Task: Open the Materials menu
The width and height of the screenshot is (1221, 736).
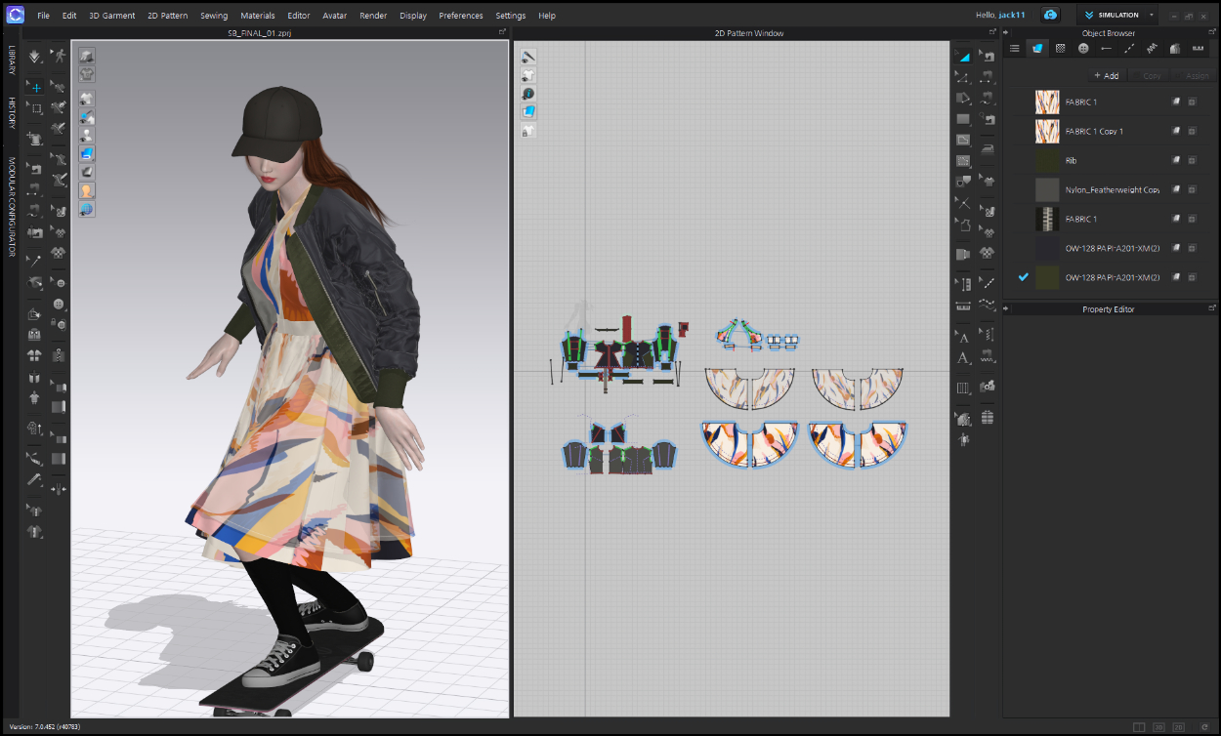Action: (258, 16)
